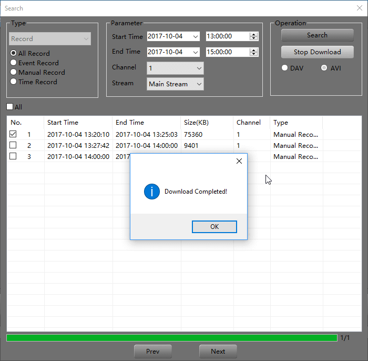Tick the checkbox for record 2
The height and width of the screenshot is (361, 368).
[13, 145]
